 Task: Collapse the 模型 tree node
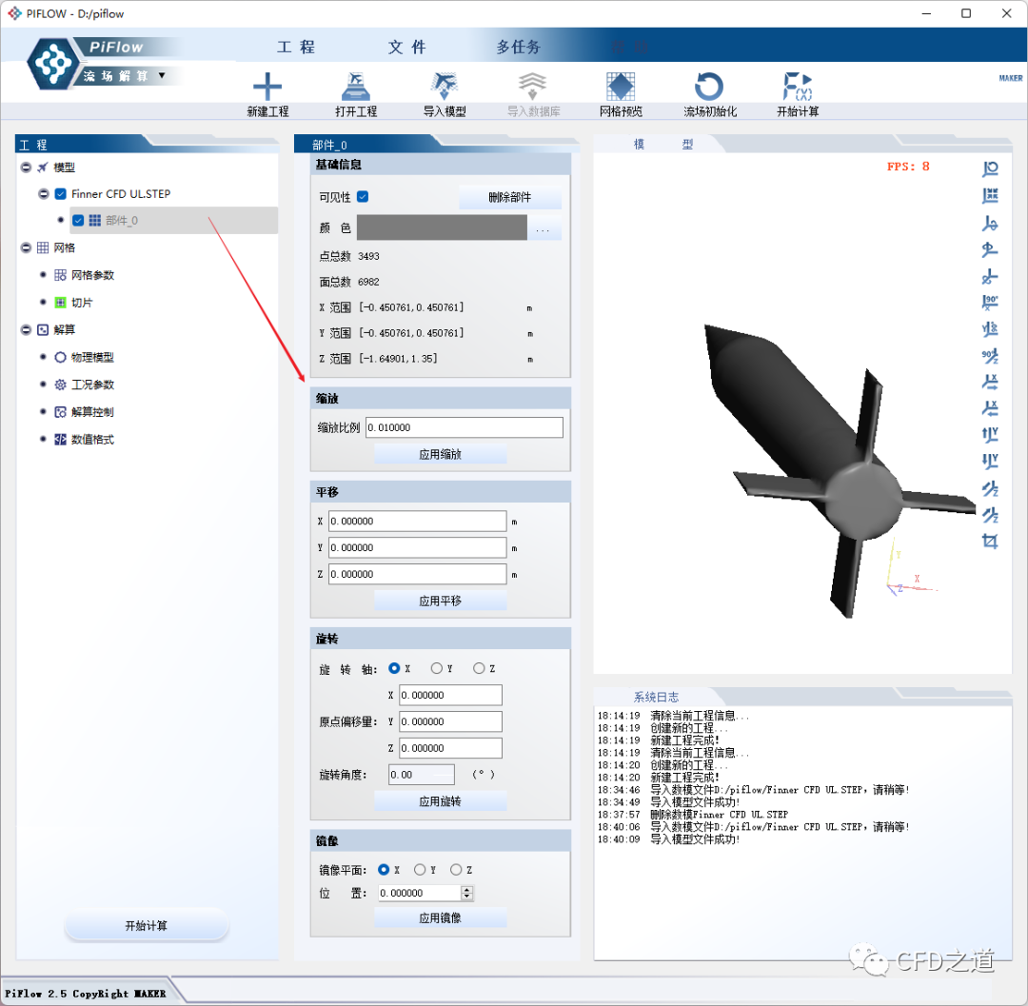tap(27, 168)
